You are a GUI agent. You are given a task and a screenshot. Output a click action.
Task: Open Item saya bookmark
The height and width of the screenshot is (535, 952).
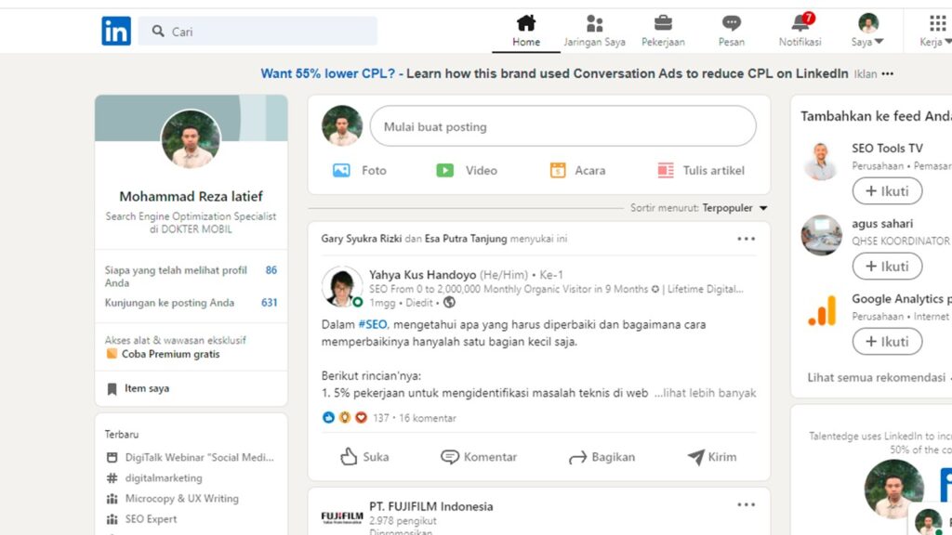point(139,389)
